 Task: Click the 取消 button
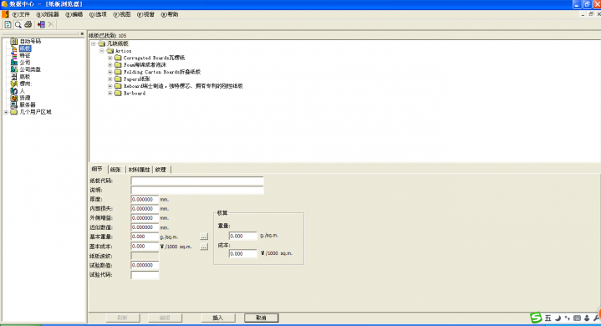pos(261,318)
